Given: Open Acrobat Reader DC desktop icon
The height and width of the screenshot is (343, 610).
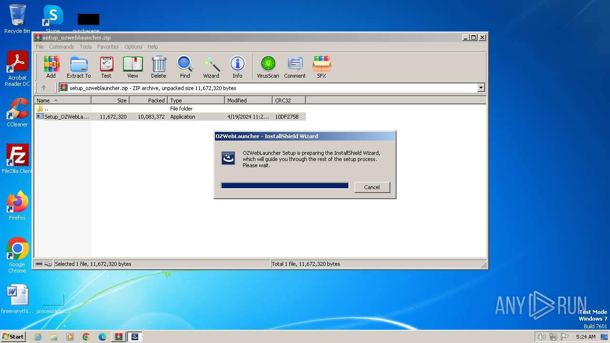Looking at the screenshot, I should pyautogui.click(x=17, y=69).
